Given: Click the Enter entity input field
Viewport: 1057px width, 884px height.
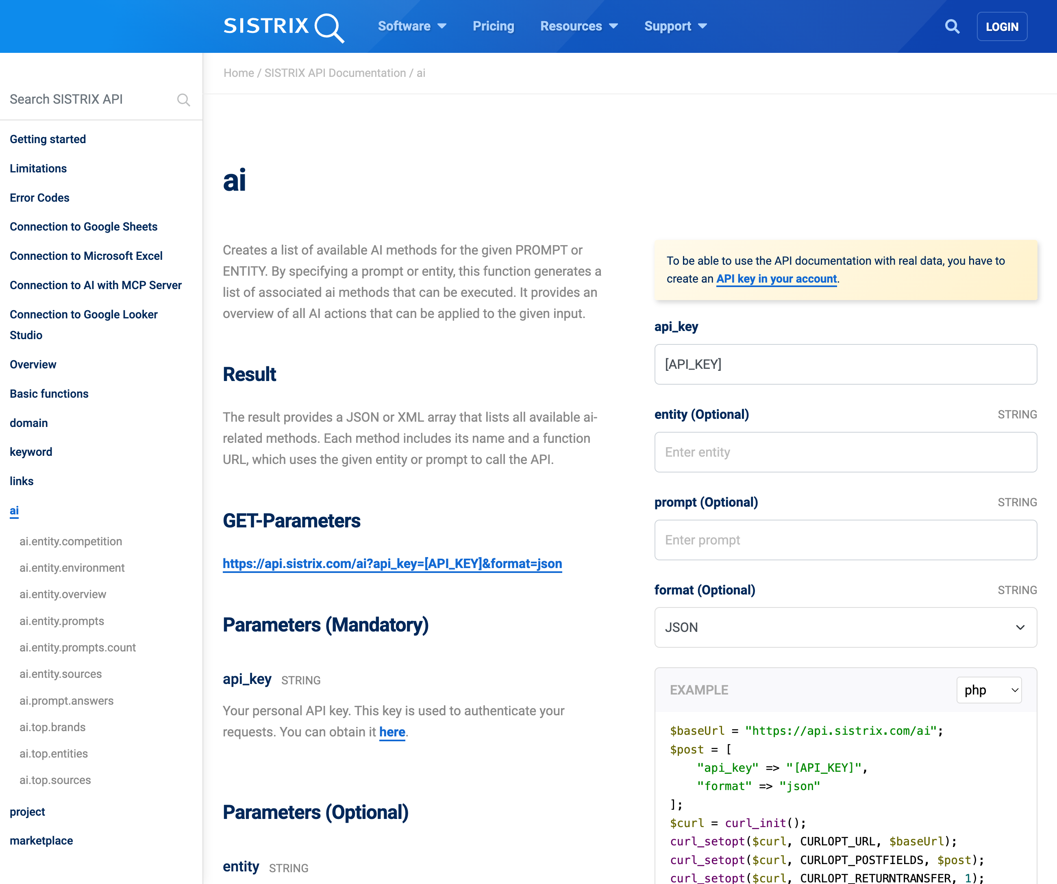Looking at the screenshot, I should pos(845,452).
